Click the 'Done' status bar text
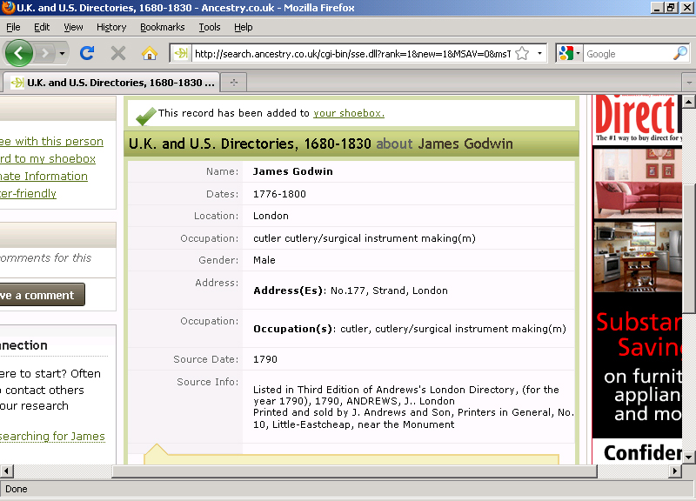This screenshot has width=696, height=501. (17, 489)
